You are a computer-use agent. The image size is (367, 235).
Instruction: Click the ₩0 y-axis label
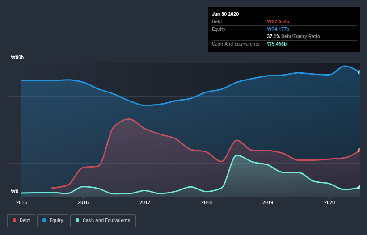pyautogui.click(x=14, y=191)
